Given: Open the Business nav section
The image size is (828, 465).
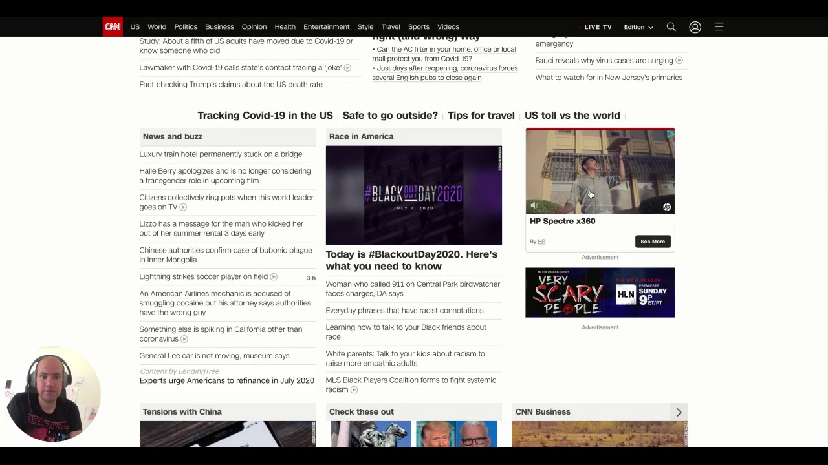Looking at the screenshot, I should tap(219, 27).
